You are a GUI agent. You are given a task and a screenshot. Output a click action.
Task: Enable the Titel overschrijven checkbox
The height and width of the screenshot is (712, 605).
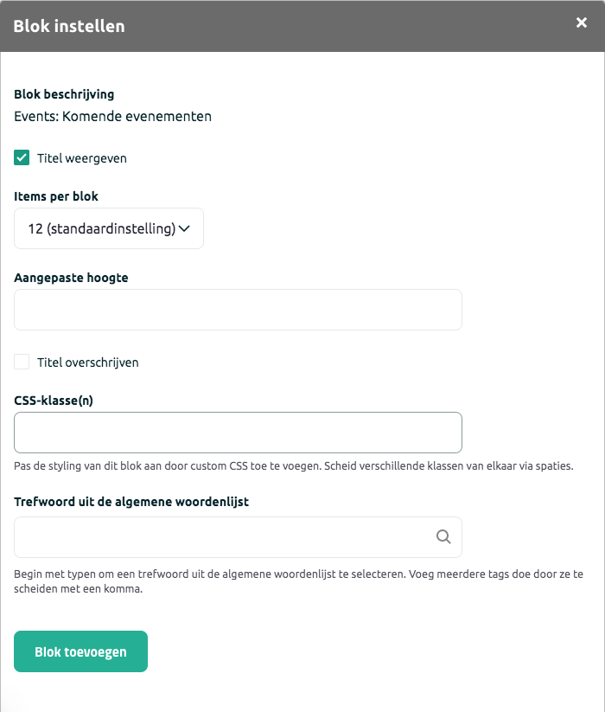coord(22,362)
